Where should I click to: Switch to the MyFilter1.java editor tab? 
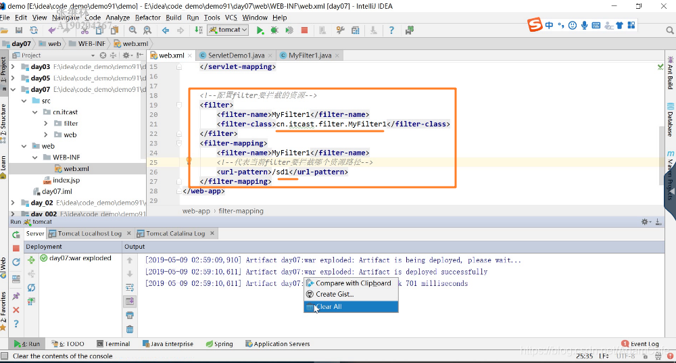tap(310, 55)
